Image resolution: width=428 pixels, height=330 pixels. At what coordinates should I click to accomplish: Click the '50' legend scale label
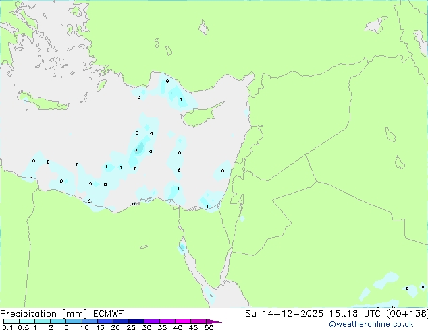209,327
